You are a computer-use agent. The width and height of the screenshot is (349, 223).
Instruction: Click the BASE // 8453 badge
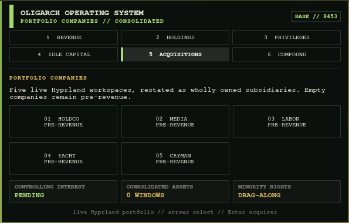tap(316, 16)
